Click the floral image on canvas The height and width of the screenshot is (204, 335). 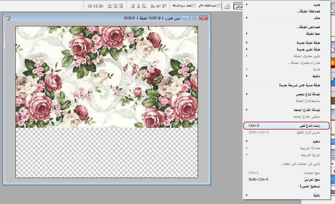click(107, 77)
